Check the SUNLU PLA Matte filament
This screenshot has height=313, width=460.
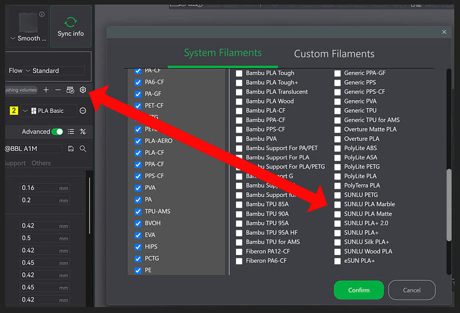pos(337,214)
